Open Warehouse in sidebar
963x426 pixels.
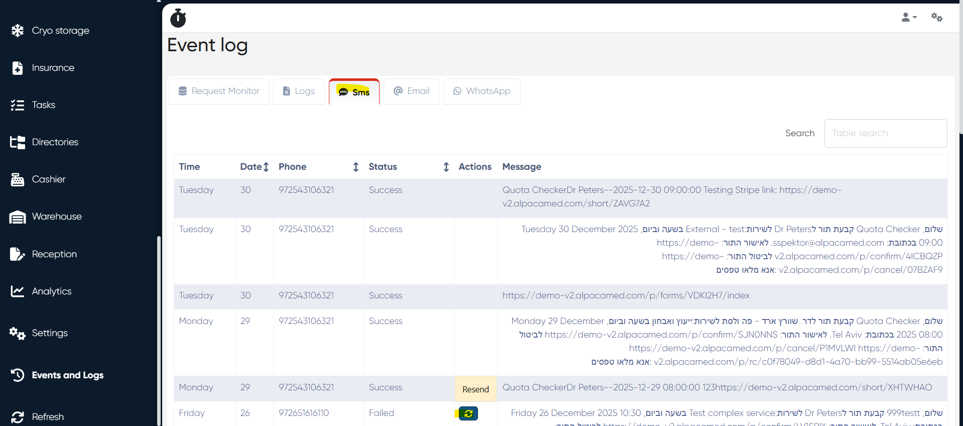[56, 217]
